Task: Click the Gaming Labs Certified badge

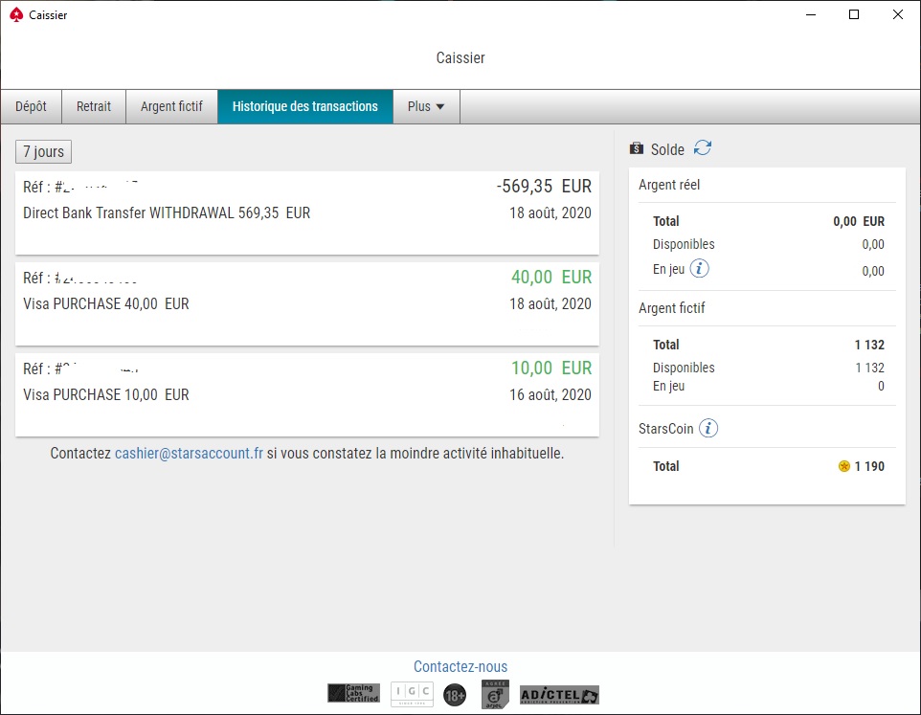Action: (x=353, y=693)
